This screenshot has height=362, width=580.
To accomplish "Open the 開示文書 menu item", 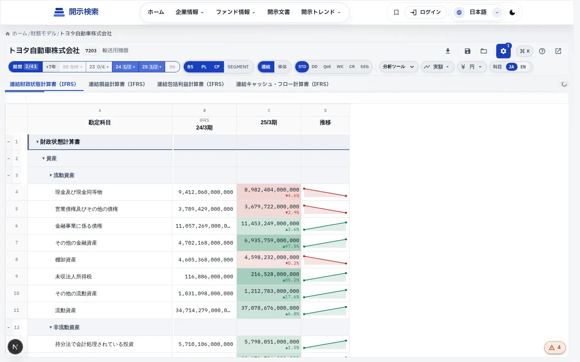I will 279,12.
